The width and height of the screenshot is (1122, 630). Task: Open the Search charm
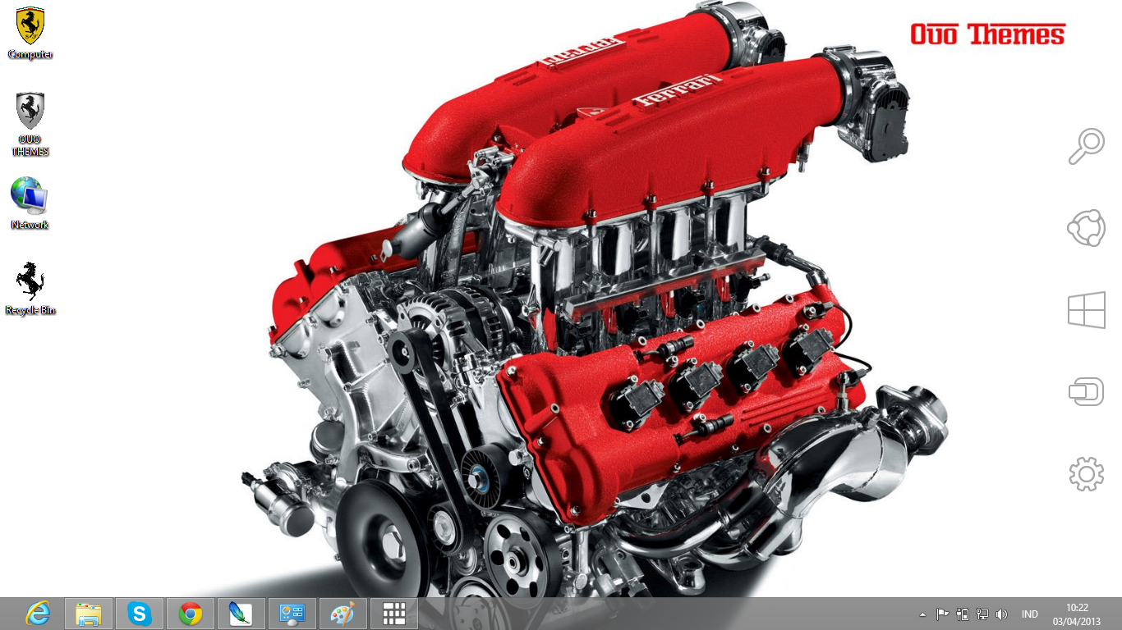pyautogui.click(x=1086, y=147)
